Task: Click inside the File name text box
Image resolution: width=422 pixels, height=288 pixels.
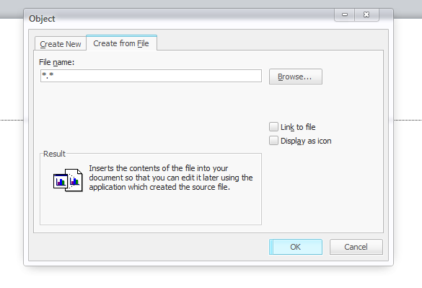Action: (x=151, y=76)
